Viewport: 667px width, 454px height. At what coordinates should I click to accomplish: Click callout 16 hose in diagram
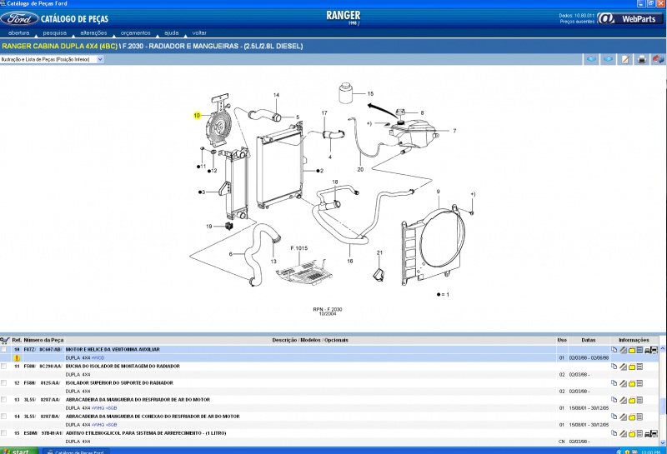pyautogui.click(x=349, y=261)
